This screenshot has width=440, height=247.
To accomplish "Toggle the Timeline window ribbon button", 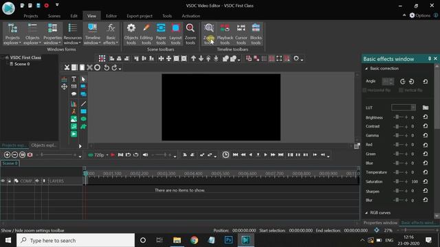I will [x=92, y=34].
